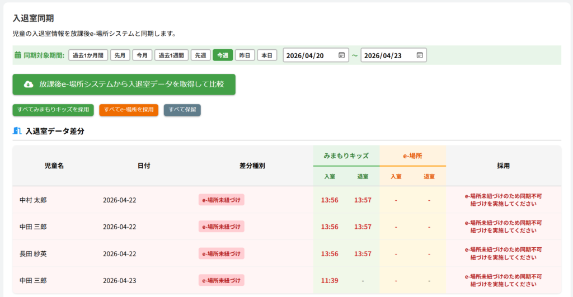Select the 今月 period preset
The width and height of the screenshot is (573, 297).
[x=143, y=55]
